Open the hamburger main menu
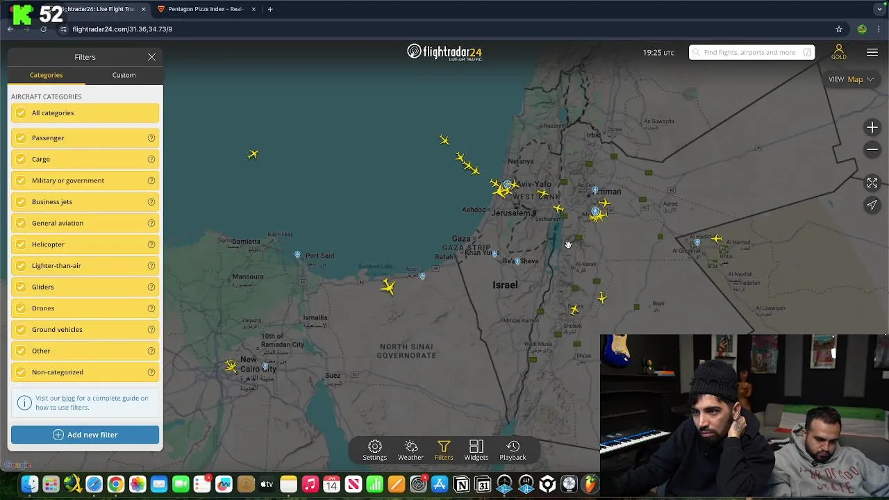 [872, 53]
